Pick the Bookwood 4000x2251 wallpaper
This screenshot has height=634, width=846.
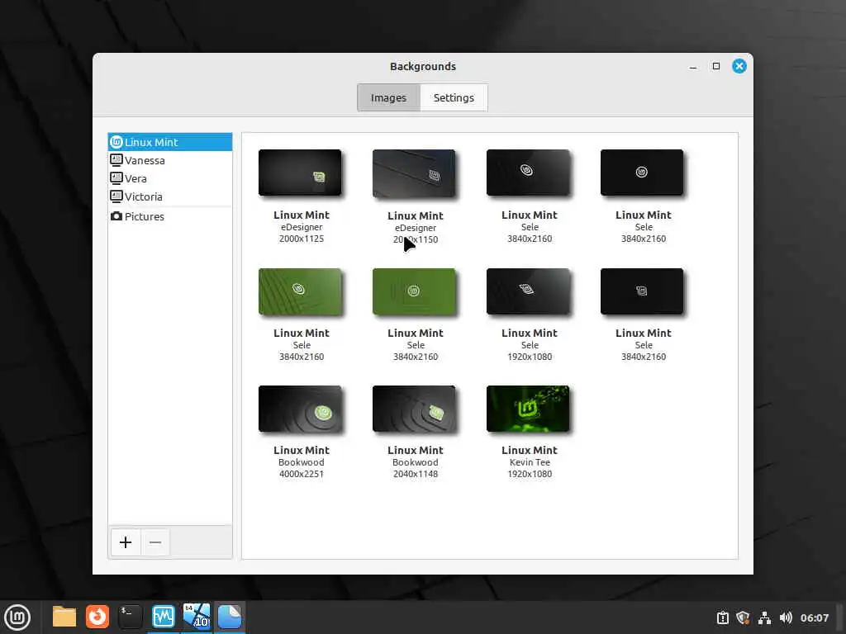[x=300, y=409]
